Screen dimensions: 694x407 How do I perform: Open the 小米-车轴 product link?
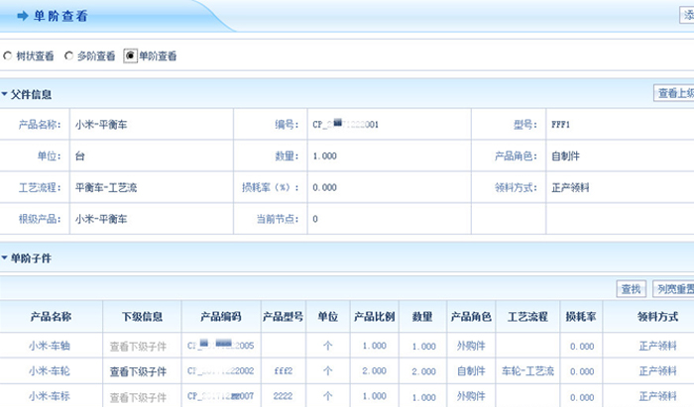[50, 346]
